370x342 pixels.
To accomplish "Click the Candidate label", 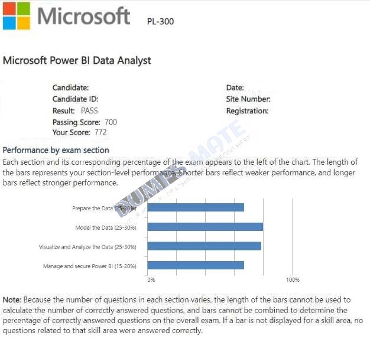I will pyautogui.click(x=70, y=88).
